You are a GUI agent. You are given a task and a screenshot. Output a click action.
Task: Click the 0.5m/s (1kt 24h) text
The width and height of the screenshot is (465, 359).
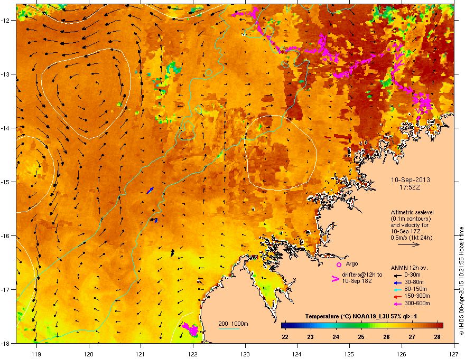click(x=411, y=238)
